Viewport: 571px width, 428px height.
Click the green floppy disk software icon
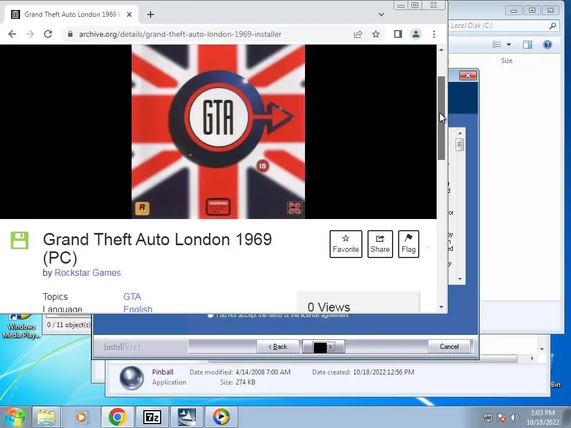click(20, 241)
